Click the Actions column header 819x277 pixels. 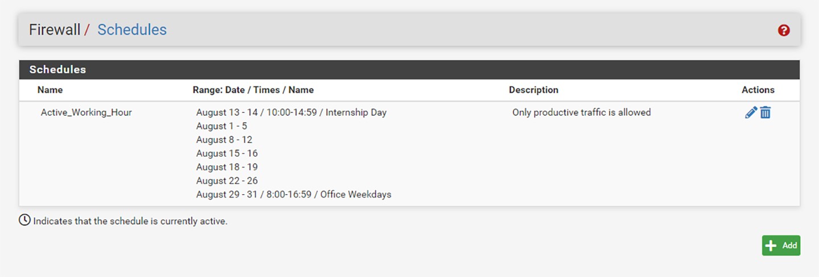click(758, 90)
